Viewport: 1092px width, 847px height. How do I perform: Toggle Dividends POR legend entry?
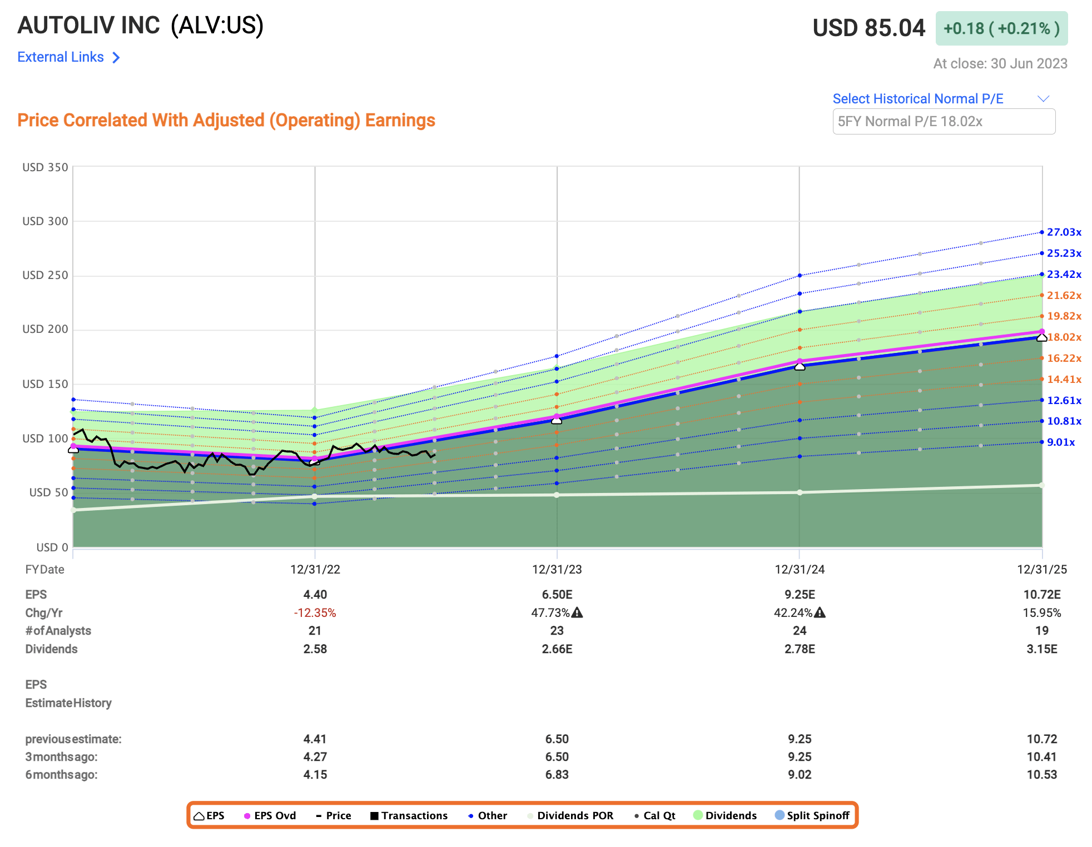pyautogui.click(x=570, y=816)
